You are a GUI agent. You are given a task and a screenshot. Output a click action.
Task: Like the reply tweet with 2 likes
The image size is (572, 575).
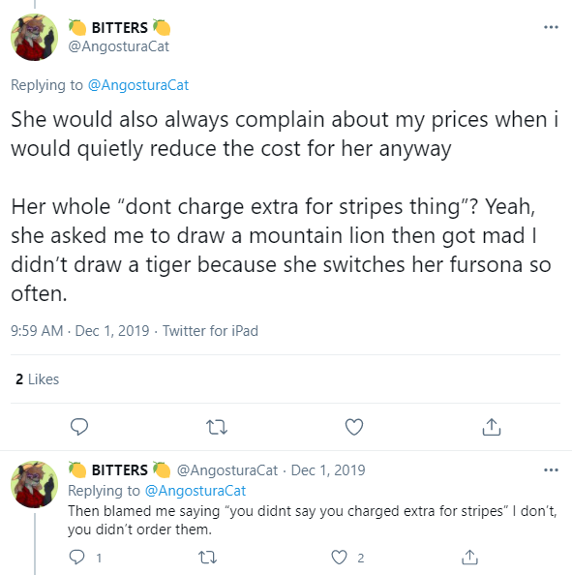click(339, 558)
